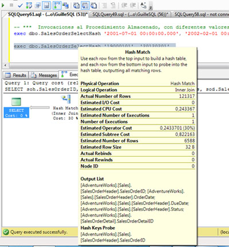Click the Cancel Executing Query stop icon
This screenshot has height=247, width=229.
[11, 5]
